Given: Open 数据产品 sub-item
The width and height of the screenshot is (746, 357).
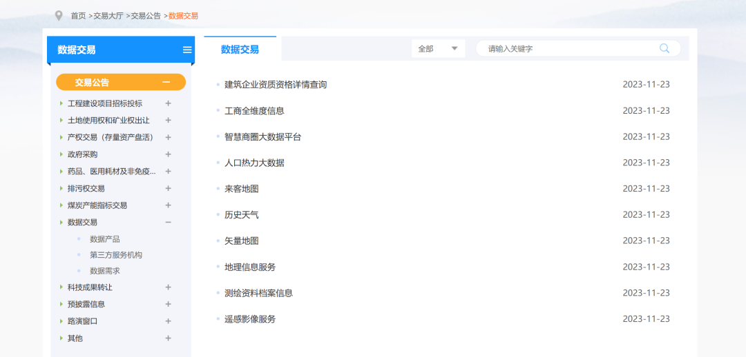Looking at the screenshot, I should coord(105,239).
